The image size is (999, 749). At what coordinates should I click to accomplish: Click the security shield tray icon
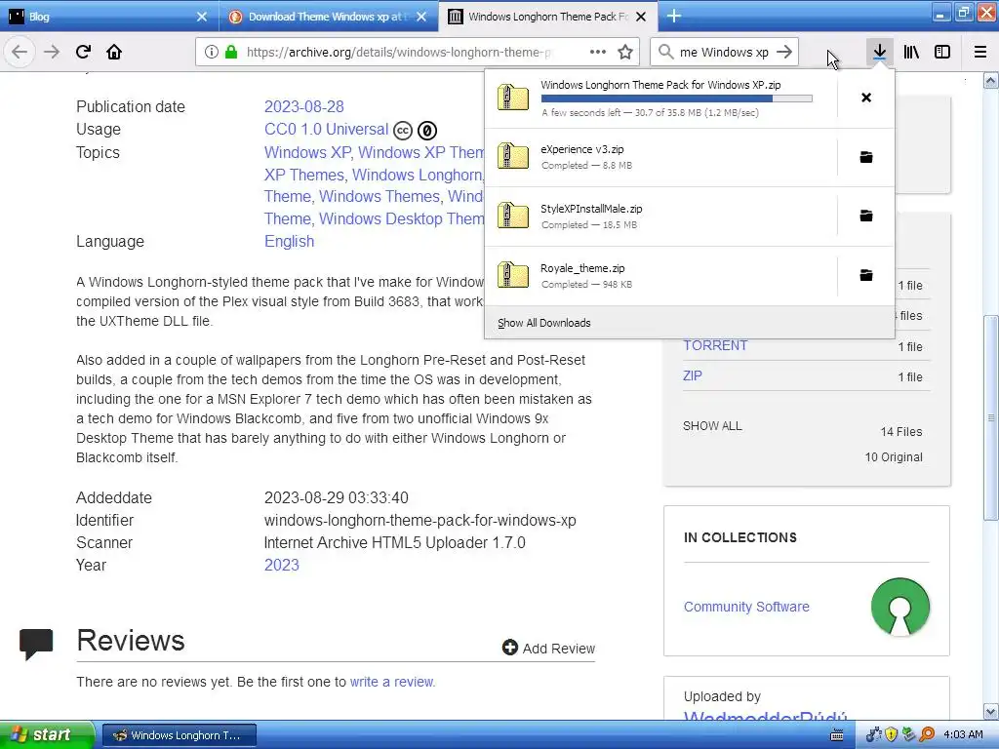[892, 735]
